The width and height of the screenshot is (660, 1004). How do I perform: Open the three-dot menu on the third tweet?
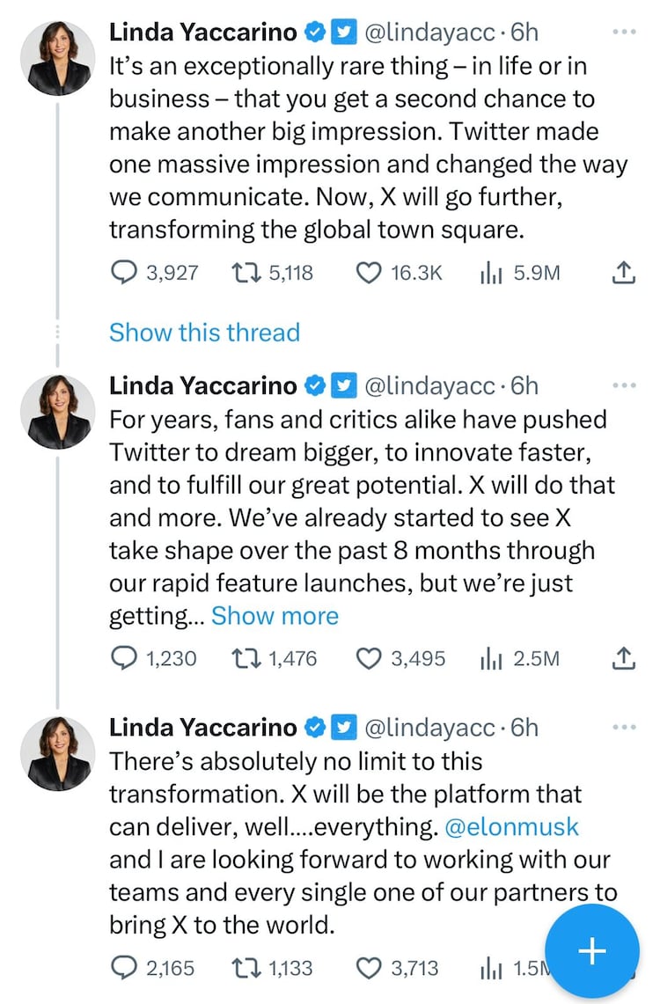point(623,728)
